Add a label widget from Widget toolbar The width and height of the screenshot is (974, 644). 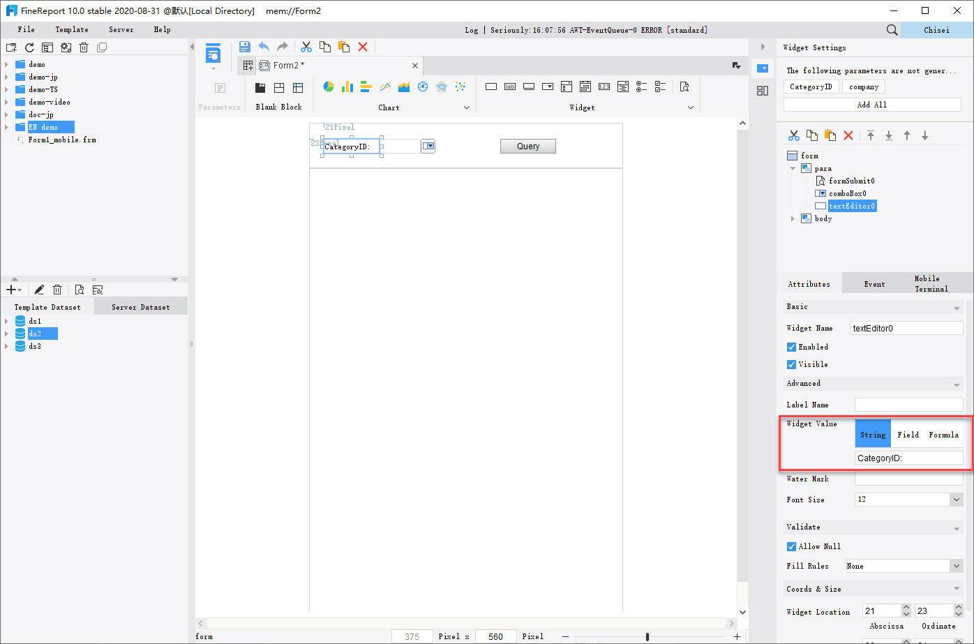(x=510, y=87)
